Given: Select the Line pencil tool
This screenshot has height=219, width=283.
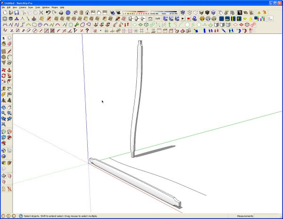Looking at the screenshot, I should click(9, 51).
